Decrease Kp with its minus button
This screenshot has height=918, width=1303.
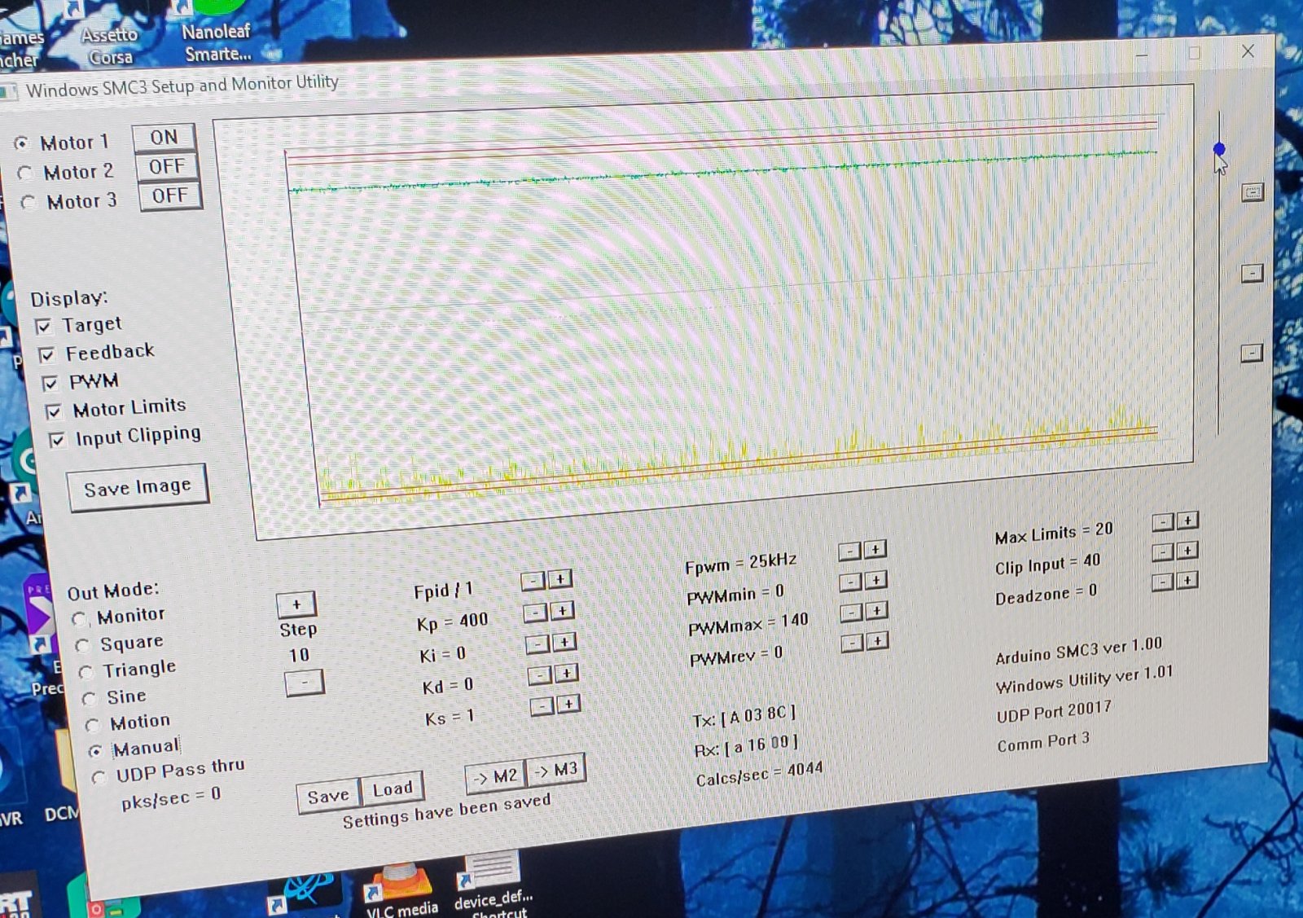[534, 612]
